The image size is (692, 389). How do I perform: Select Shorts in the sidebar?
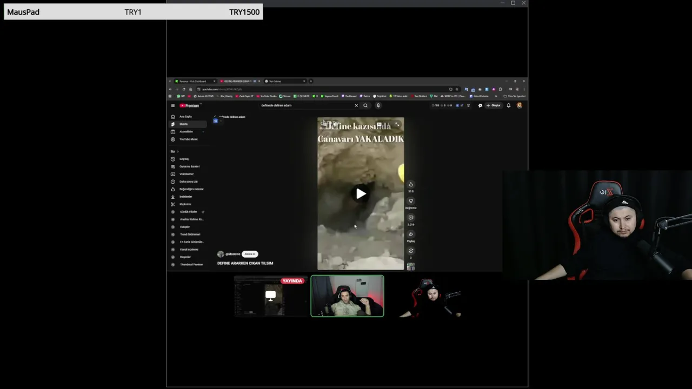pos(188,124)
